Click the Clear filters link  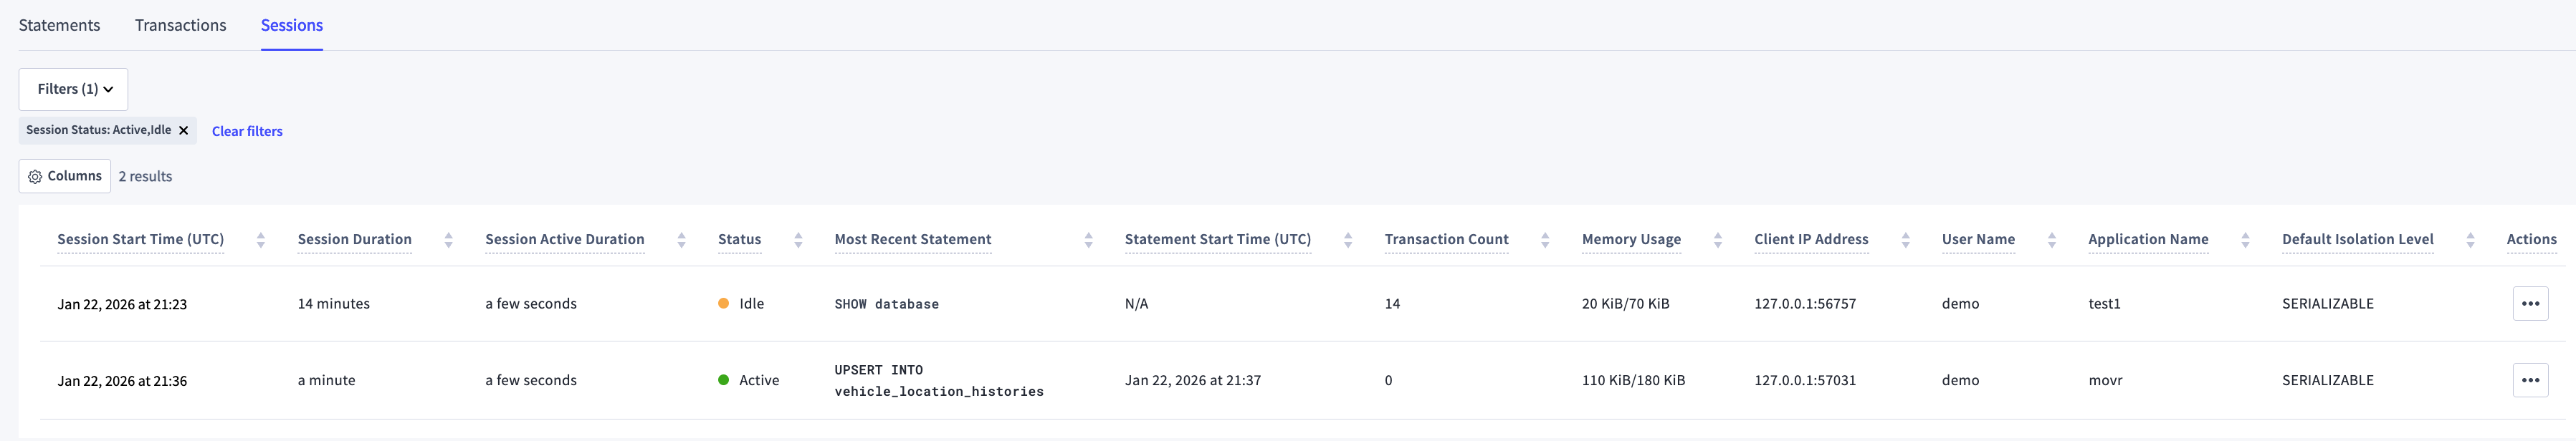coord(247,132)
